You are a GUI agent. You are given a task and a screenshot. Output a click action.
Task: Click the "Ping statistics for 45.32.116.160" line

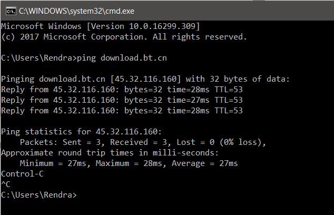point(82,132)
